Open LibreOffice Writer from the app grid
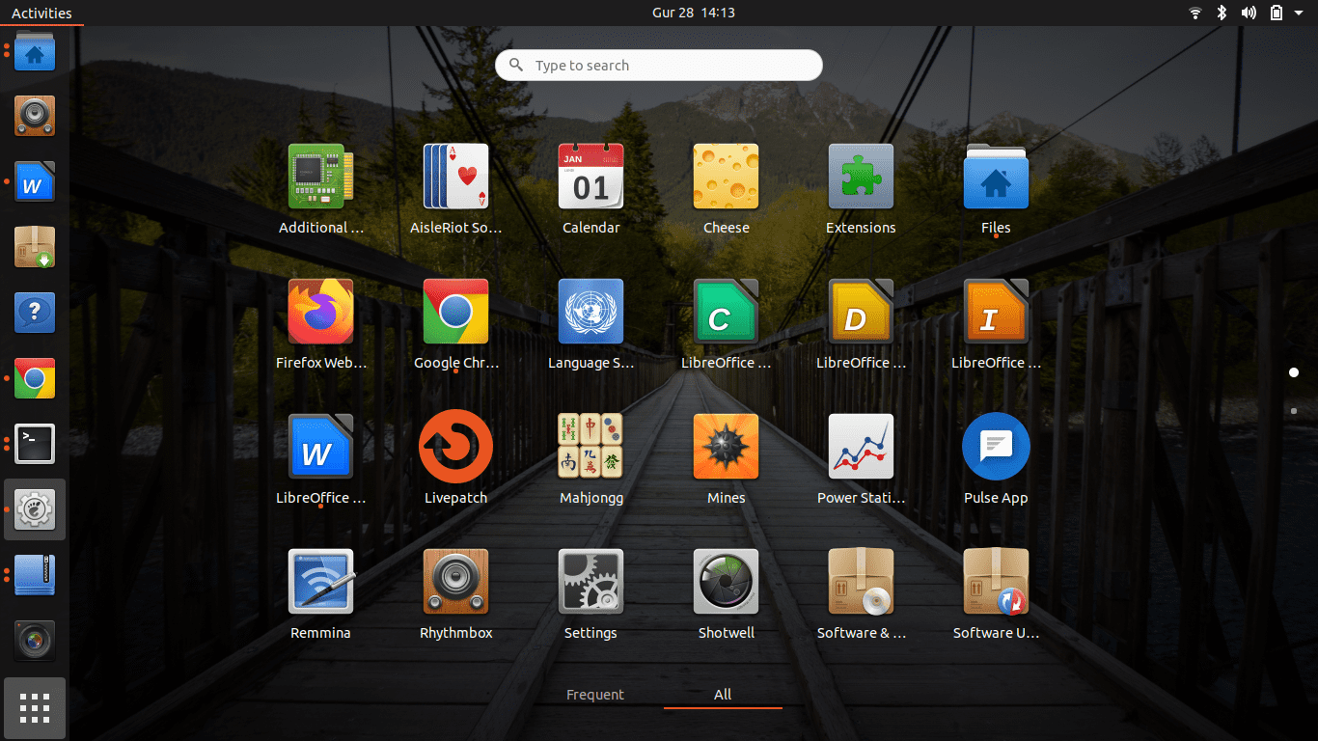 pyautogui.click(x=321, y=459)
